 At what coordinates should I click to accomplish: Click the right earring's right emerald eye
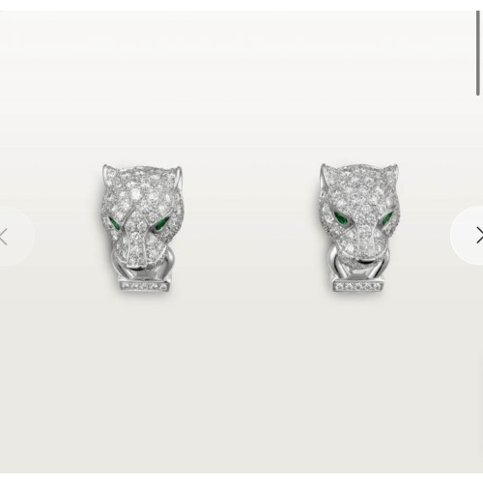pyautogui.click(x=386, y=218)
